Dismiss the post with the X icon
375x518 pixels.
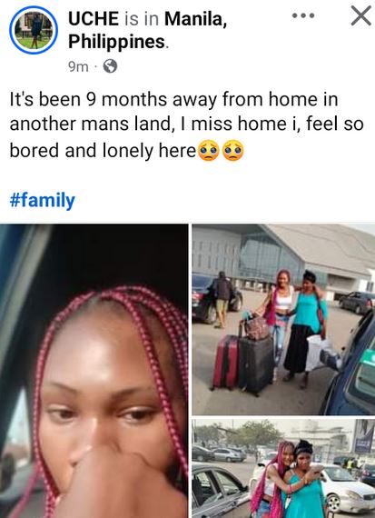pyautogui.click(x=360, y=15)
